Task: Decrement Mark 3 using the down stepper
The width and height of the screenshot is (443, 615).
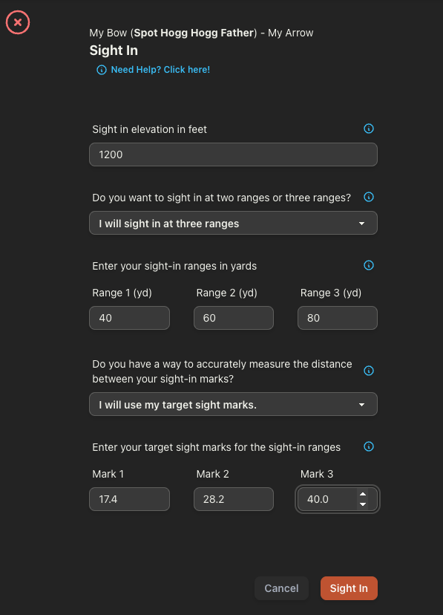Action: [x=362, y=504]
